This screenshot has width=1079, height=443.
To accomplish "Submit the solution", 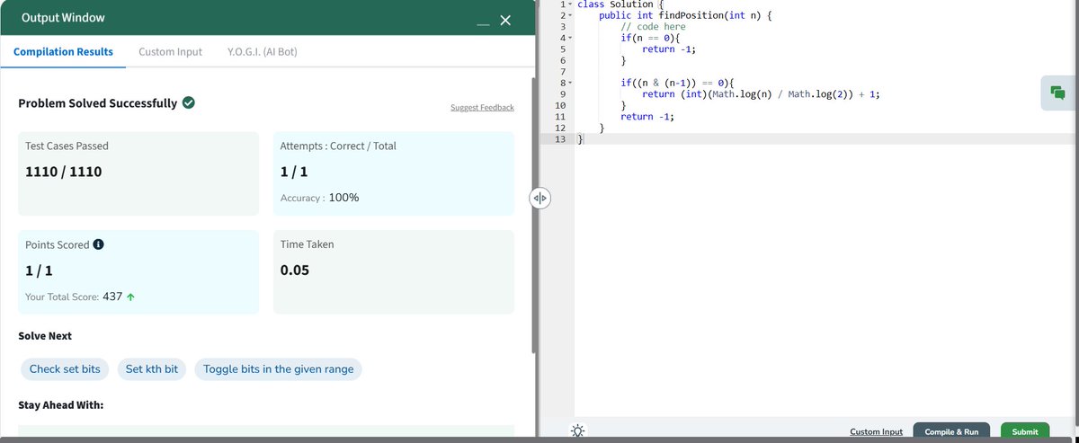I will [1025, 431].
